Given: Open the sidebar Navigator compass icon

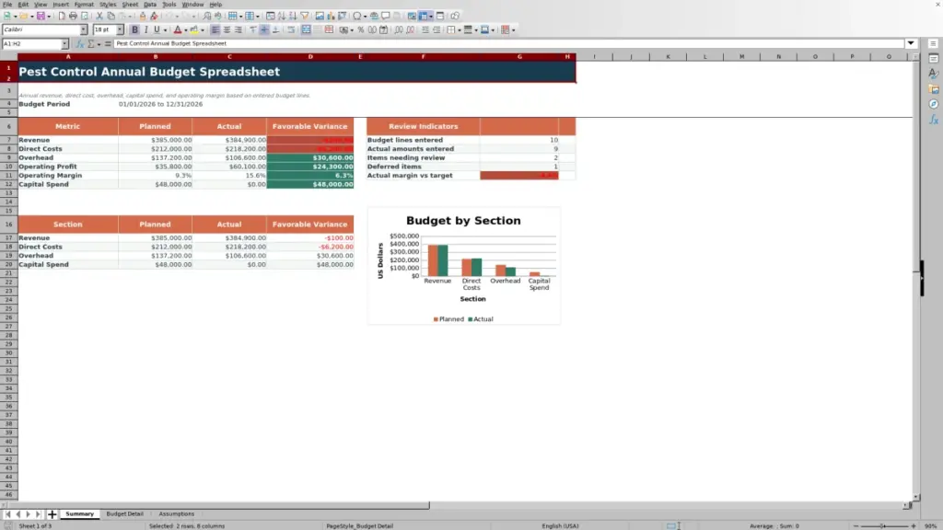Looking at the screenshot, I should point(934,104).
